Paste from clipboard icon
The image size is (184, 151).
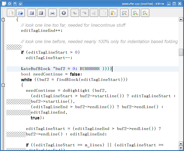click(113, 13)
